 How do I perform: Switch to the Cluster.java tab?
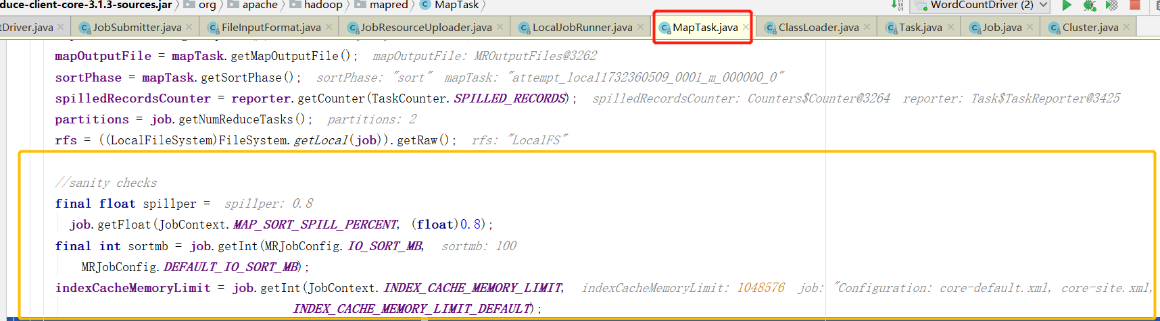pos(1090,28)
